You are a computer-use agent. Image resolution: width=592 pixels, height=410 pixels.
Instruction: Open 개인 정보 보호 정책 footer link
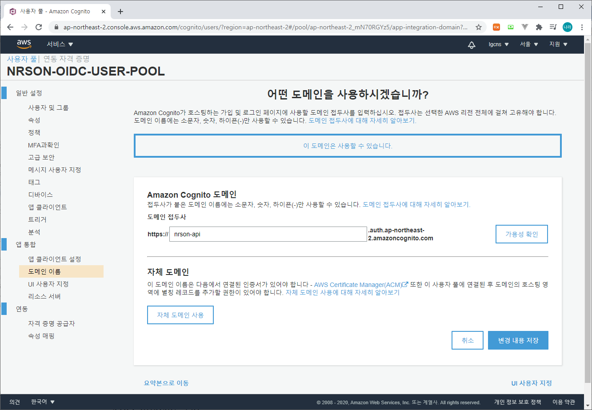click(518, 402)
